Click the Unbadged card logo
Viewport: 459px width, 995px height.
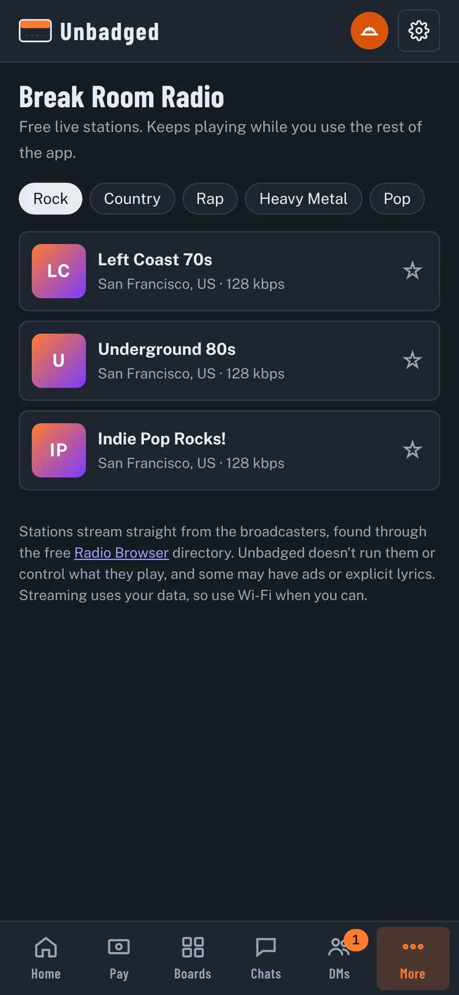click(x=35, y=31)
